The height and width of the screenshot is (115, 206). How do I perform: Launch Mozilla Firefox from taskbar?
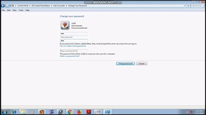click(80, 112)
